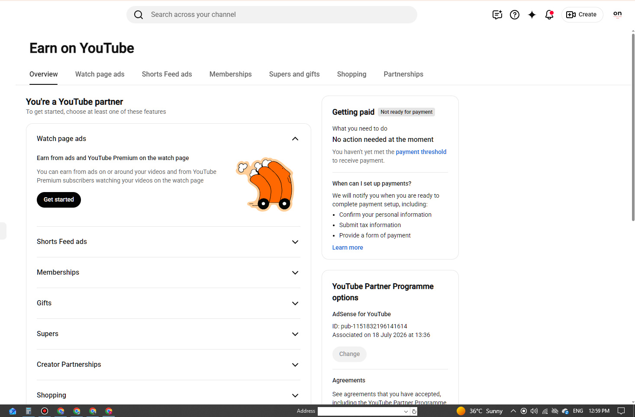635x417 pixels.
Task: Click the screen recorder taskbar icon
Action: click(x=45, y=411)
